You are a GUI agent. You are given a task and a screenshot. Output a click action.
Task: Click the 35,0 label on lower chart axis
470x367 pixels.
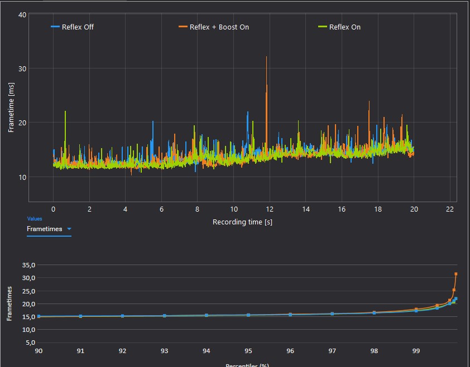29,265
